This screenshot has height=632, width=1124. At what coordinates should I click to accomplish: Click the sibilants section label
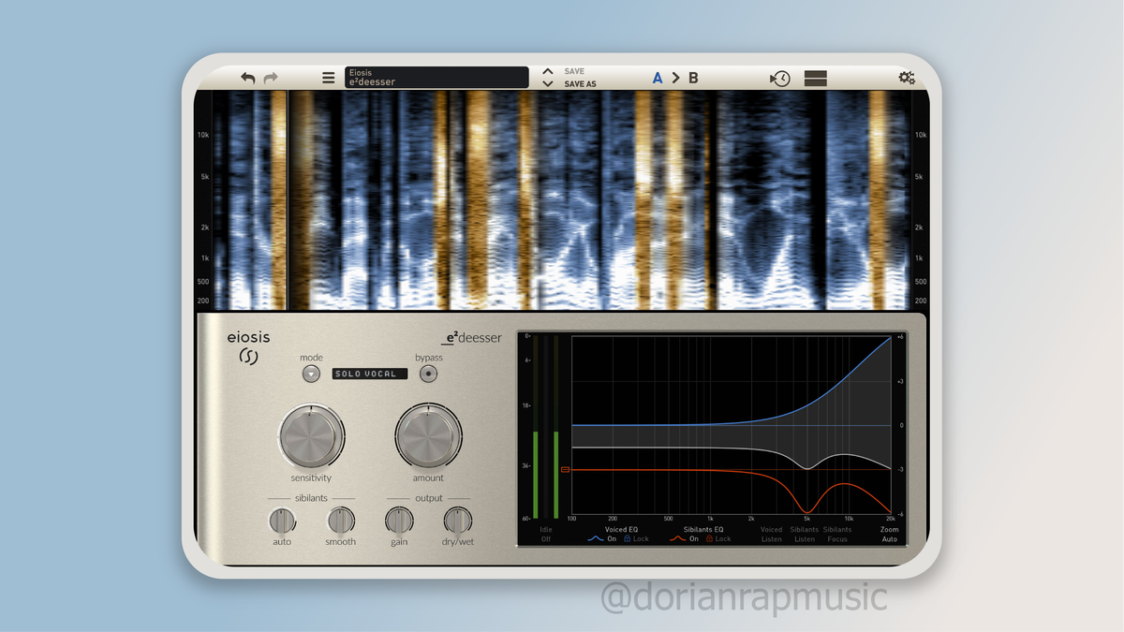310,498
